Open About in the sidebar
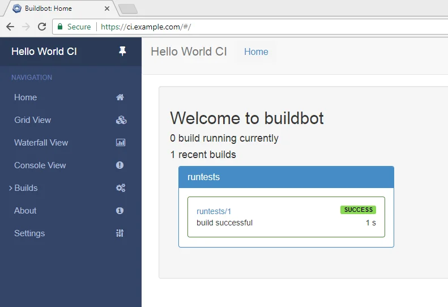Viewport: 448px width, 307px height. pos(25,210)
